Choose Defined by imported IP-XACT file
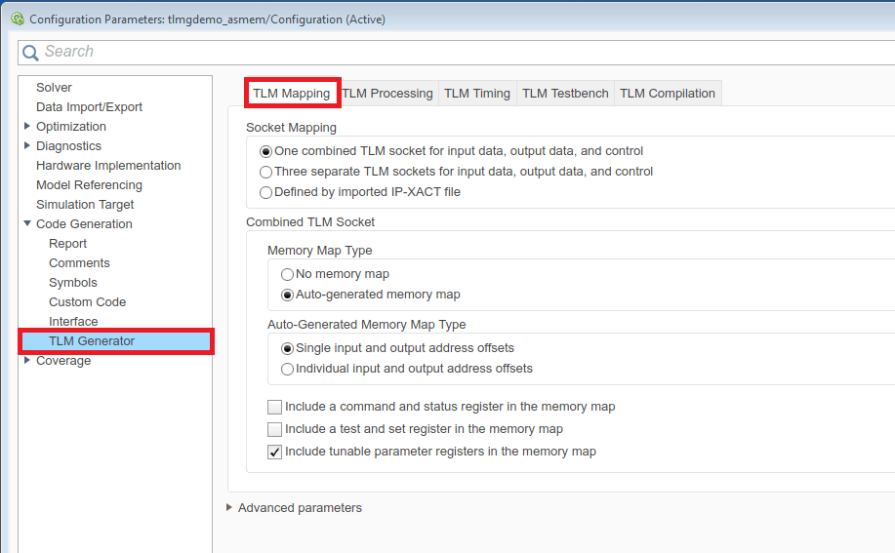 (x=266, y=192)
